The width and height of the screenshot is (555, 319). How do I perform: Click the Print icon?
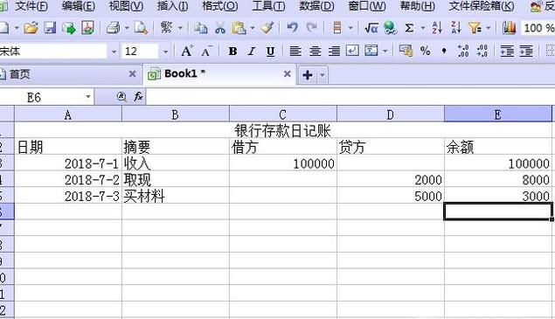click(114, 28)
